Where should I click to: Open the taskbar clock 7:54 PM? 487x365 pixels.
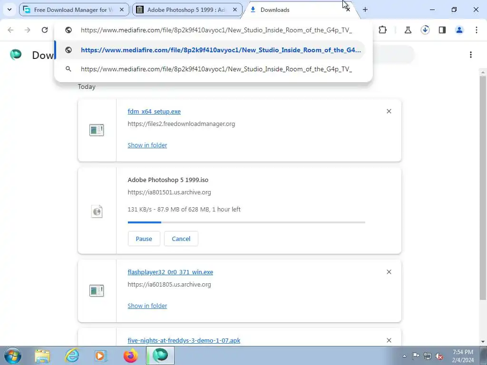[463, 356]
